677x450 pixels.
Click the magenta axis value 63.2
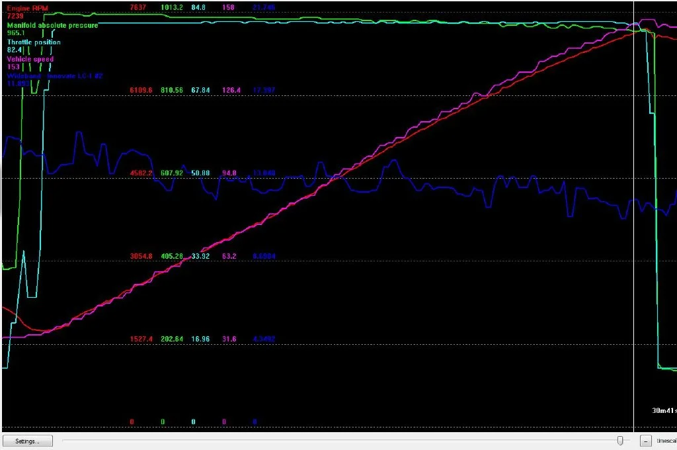[229, 256]
